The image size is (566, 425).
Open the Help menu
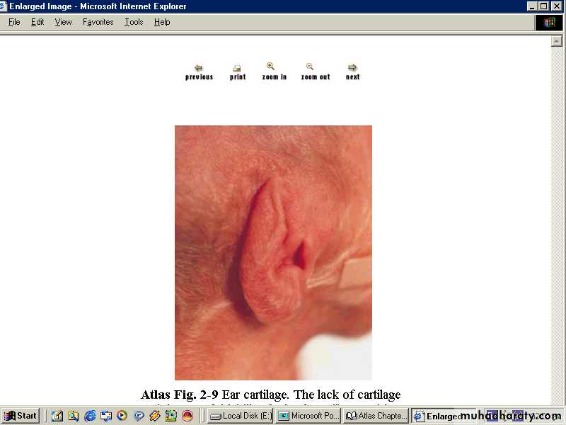(162, 22)
